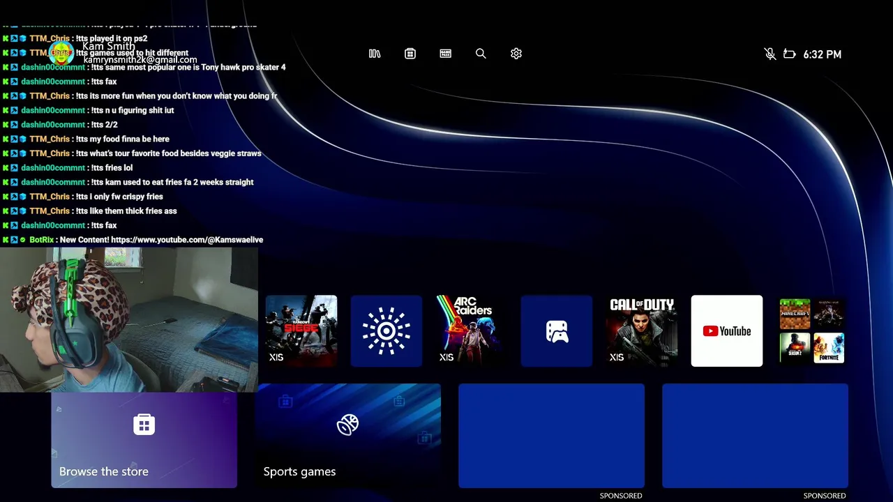Open the Browse the store card

point(144,440)
